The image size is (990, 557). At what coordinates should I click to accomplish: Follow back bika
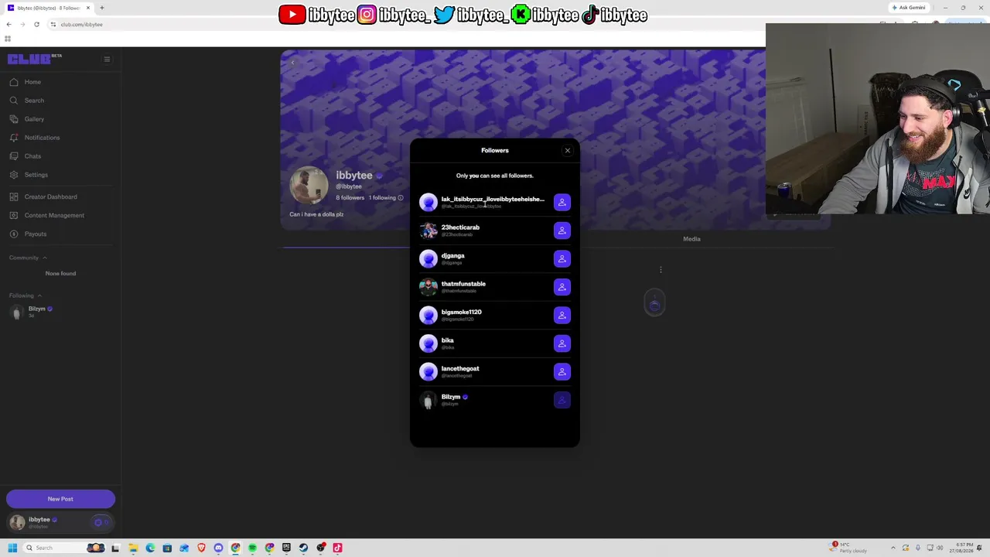tap(562, 343)
